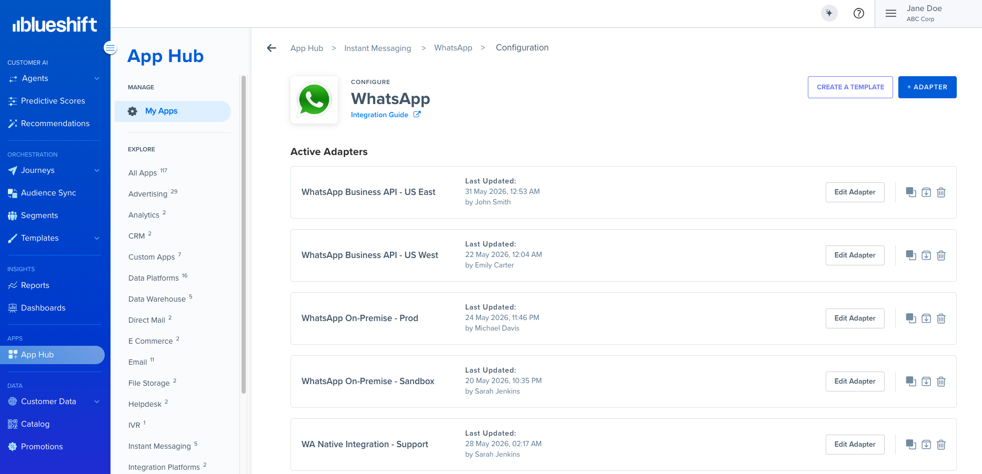Collapse the sidebar with the round toggle
Viewport: 982px width, 474px height.
click(110, 48)
